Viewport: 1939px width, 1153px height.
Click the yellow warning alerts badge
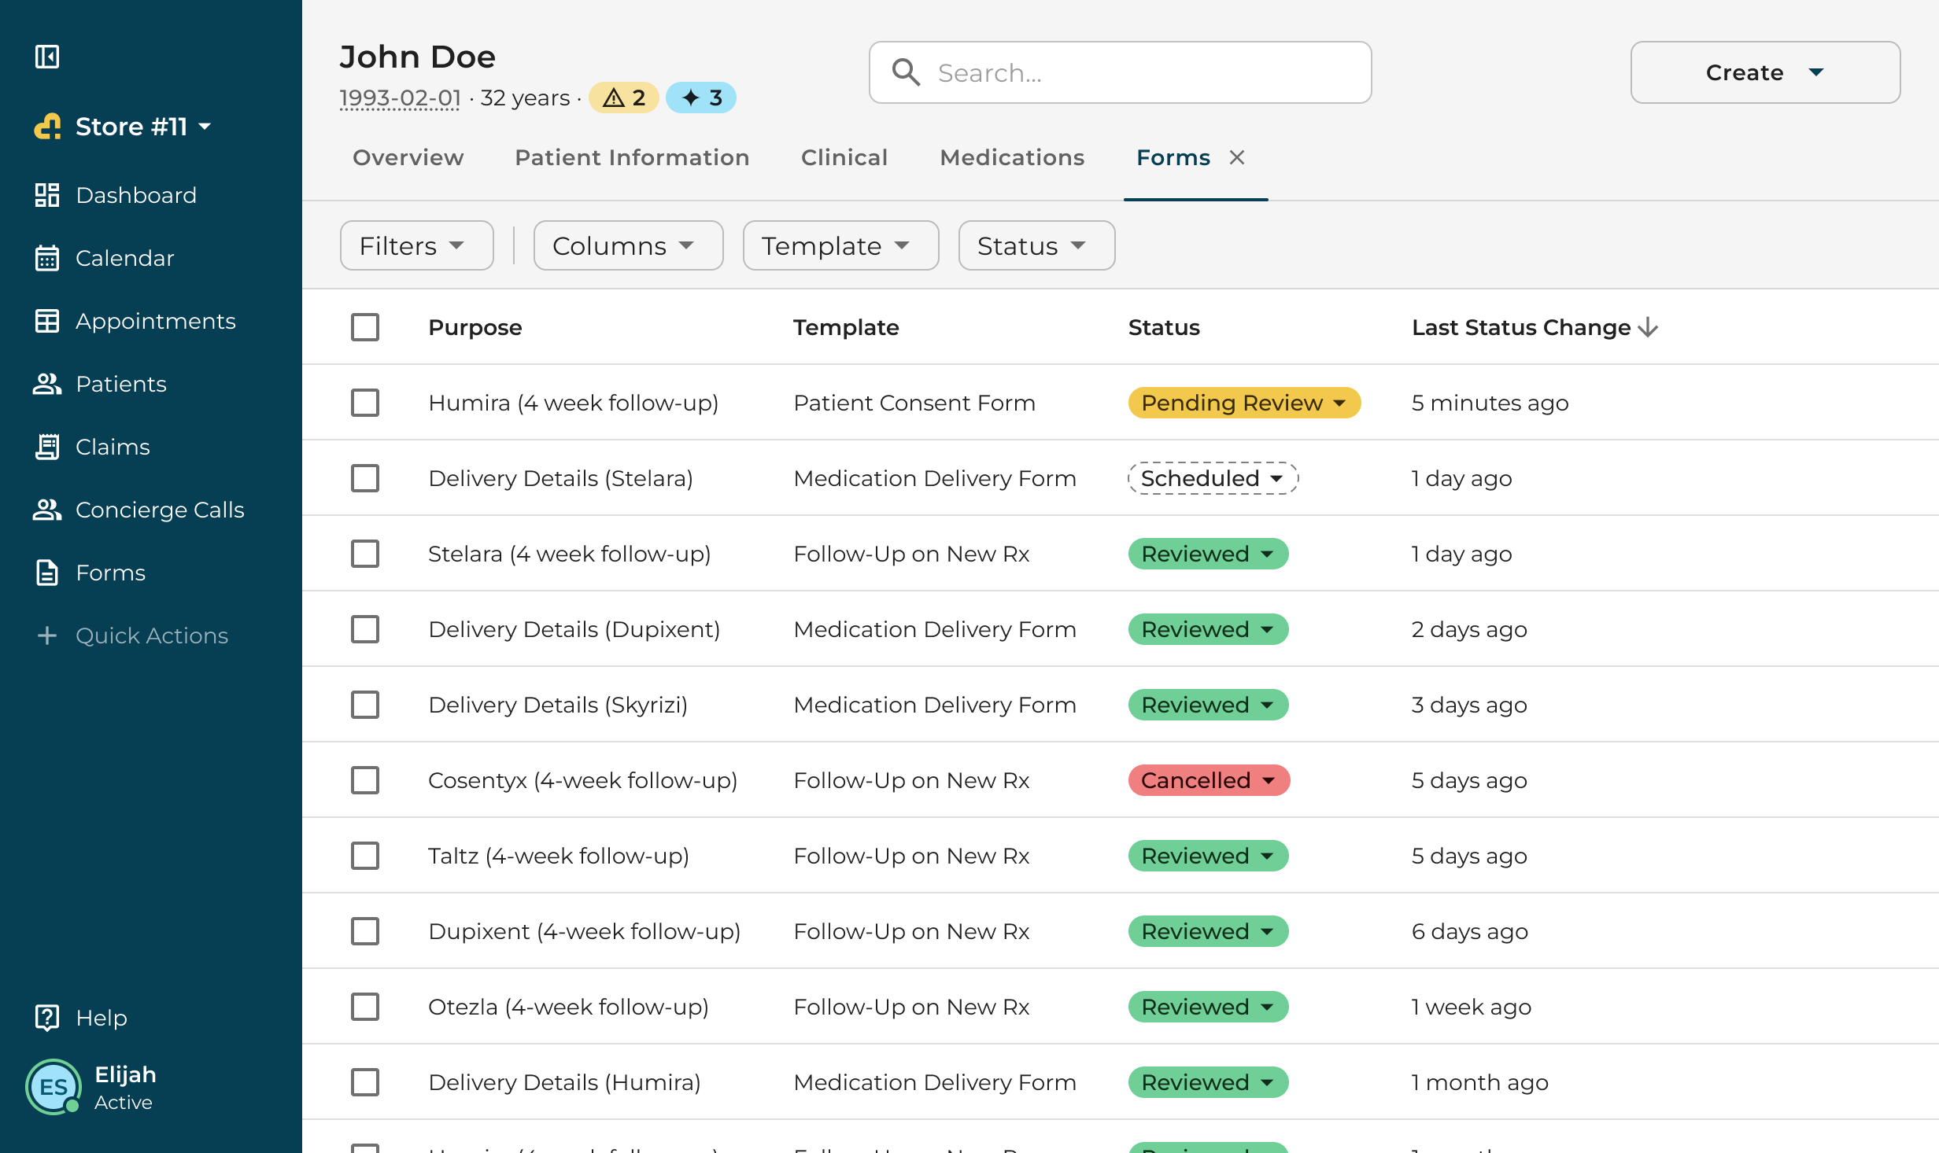point(623,98)
